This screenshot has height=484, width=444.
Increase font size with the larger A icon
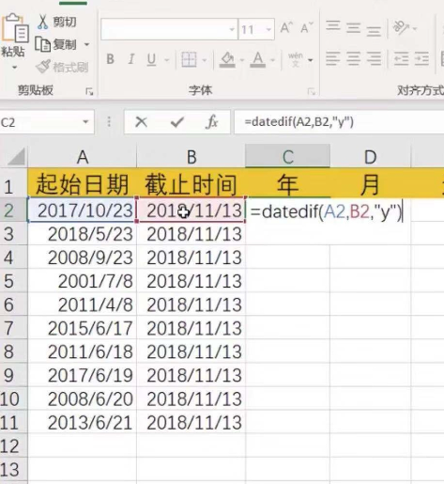click(x=286, y=28)
